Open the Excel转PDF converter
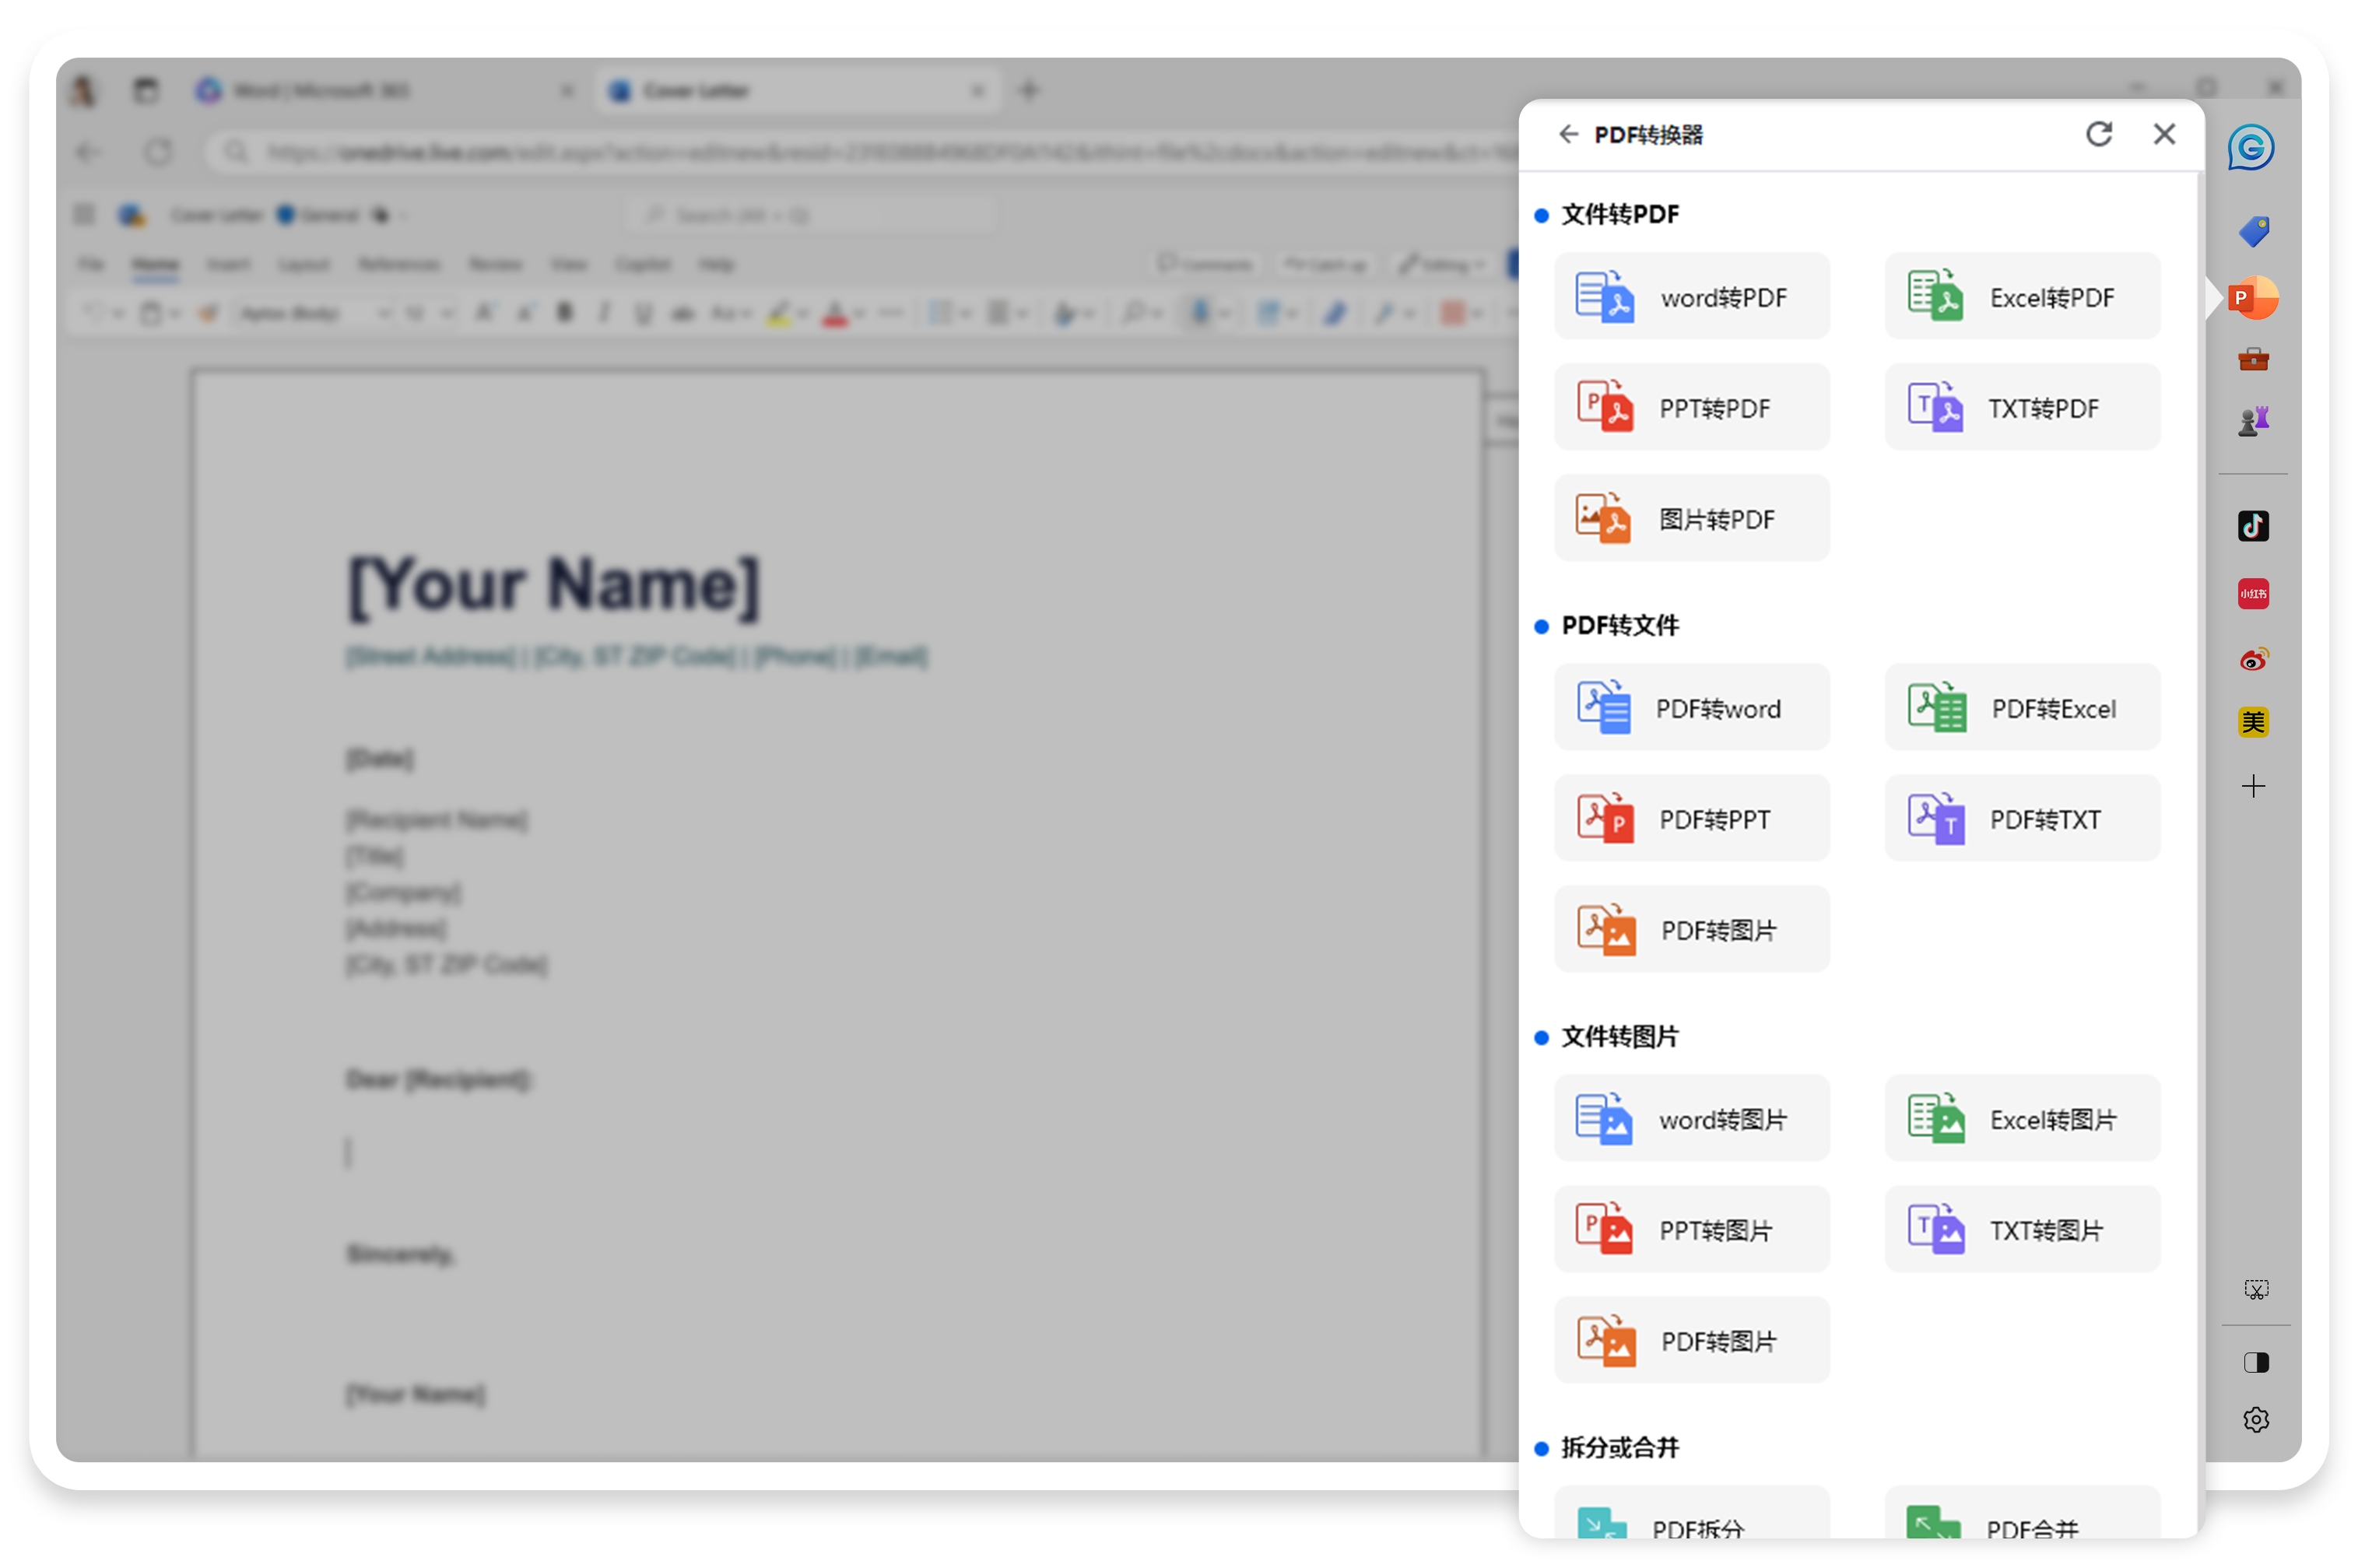This screenshot has width=2358, height=1568. coord(2021,297)
